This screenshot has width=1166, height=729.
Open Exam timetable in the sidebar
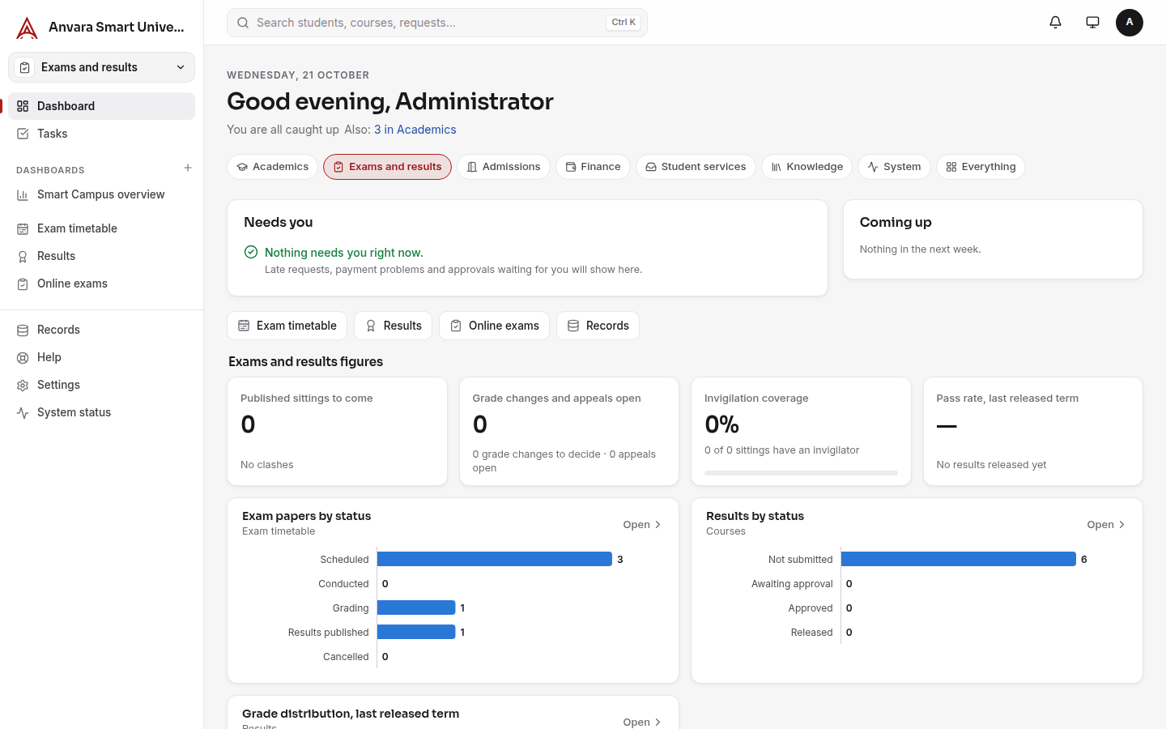[101, 228]
